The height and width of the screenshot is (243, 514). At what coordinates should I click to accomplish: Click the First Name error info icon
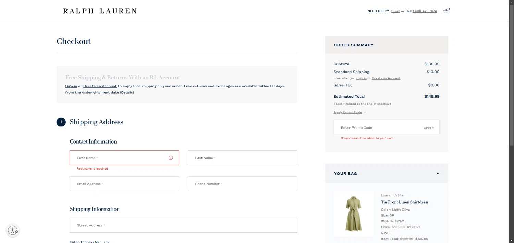(171, 158)
